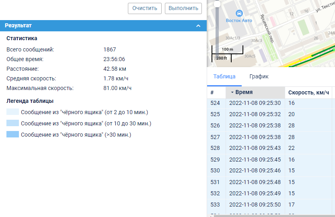Screen dimensions: 335x217
Task: Switch to the Таблица tab
Action: coord(224,77)
